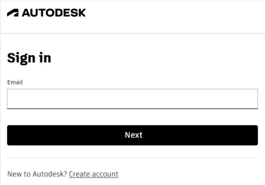
Task: Click the "New to Autodesk?" text
Action: pyautogui.click(x=37, y=174)
